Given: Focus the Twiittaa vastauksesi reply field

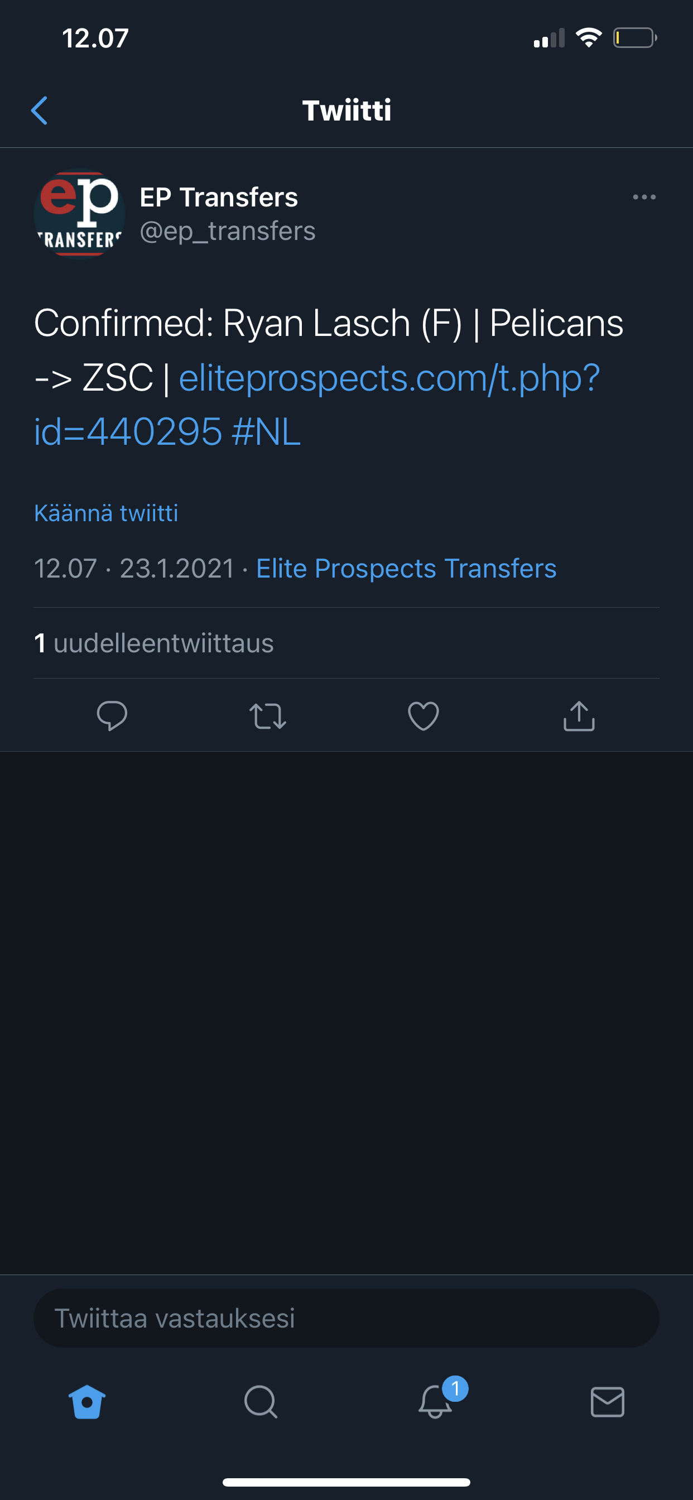Looking at the screenshot, I should (x=346, y=1318).
